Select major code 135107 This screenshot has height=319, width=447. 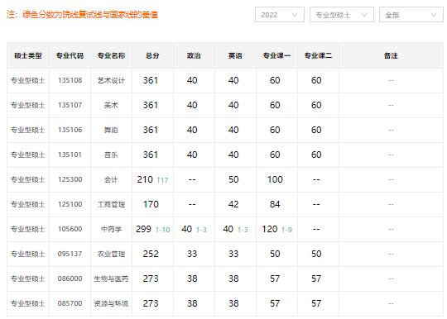tap(70, 105)
